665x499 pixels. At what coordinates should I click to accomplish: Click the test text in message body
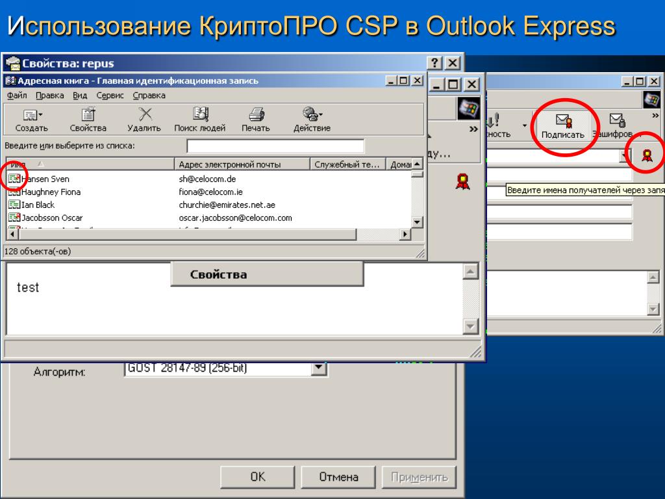pyautogui.click(x=28, y=287)
